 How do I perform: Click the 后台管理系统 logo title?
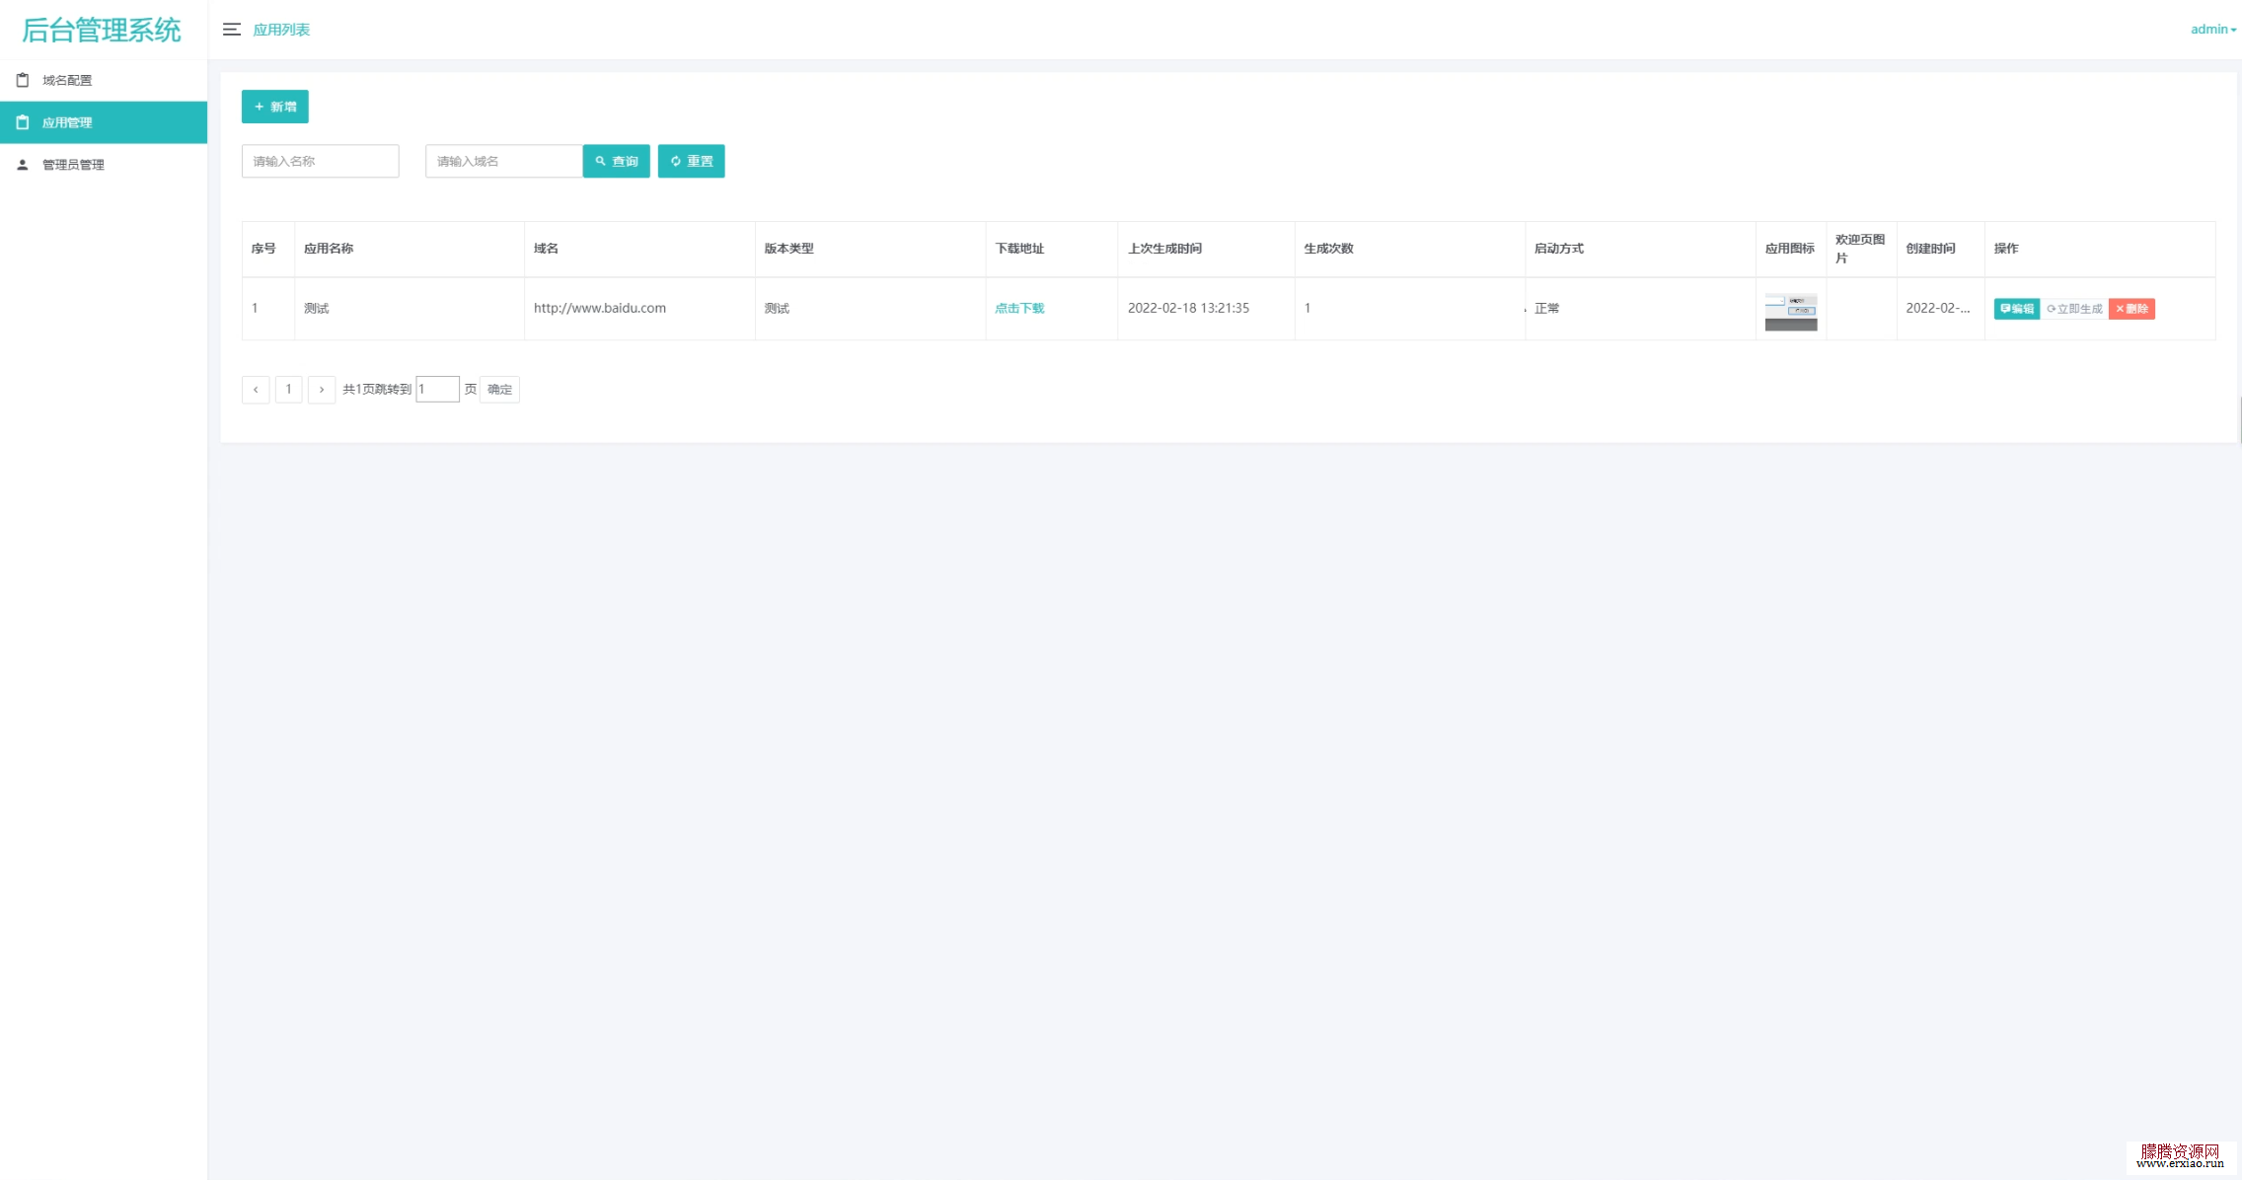tap(102, 31)
